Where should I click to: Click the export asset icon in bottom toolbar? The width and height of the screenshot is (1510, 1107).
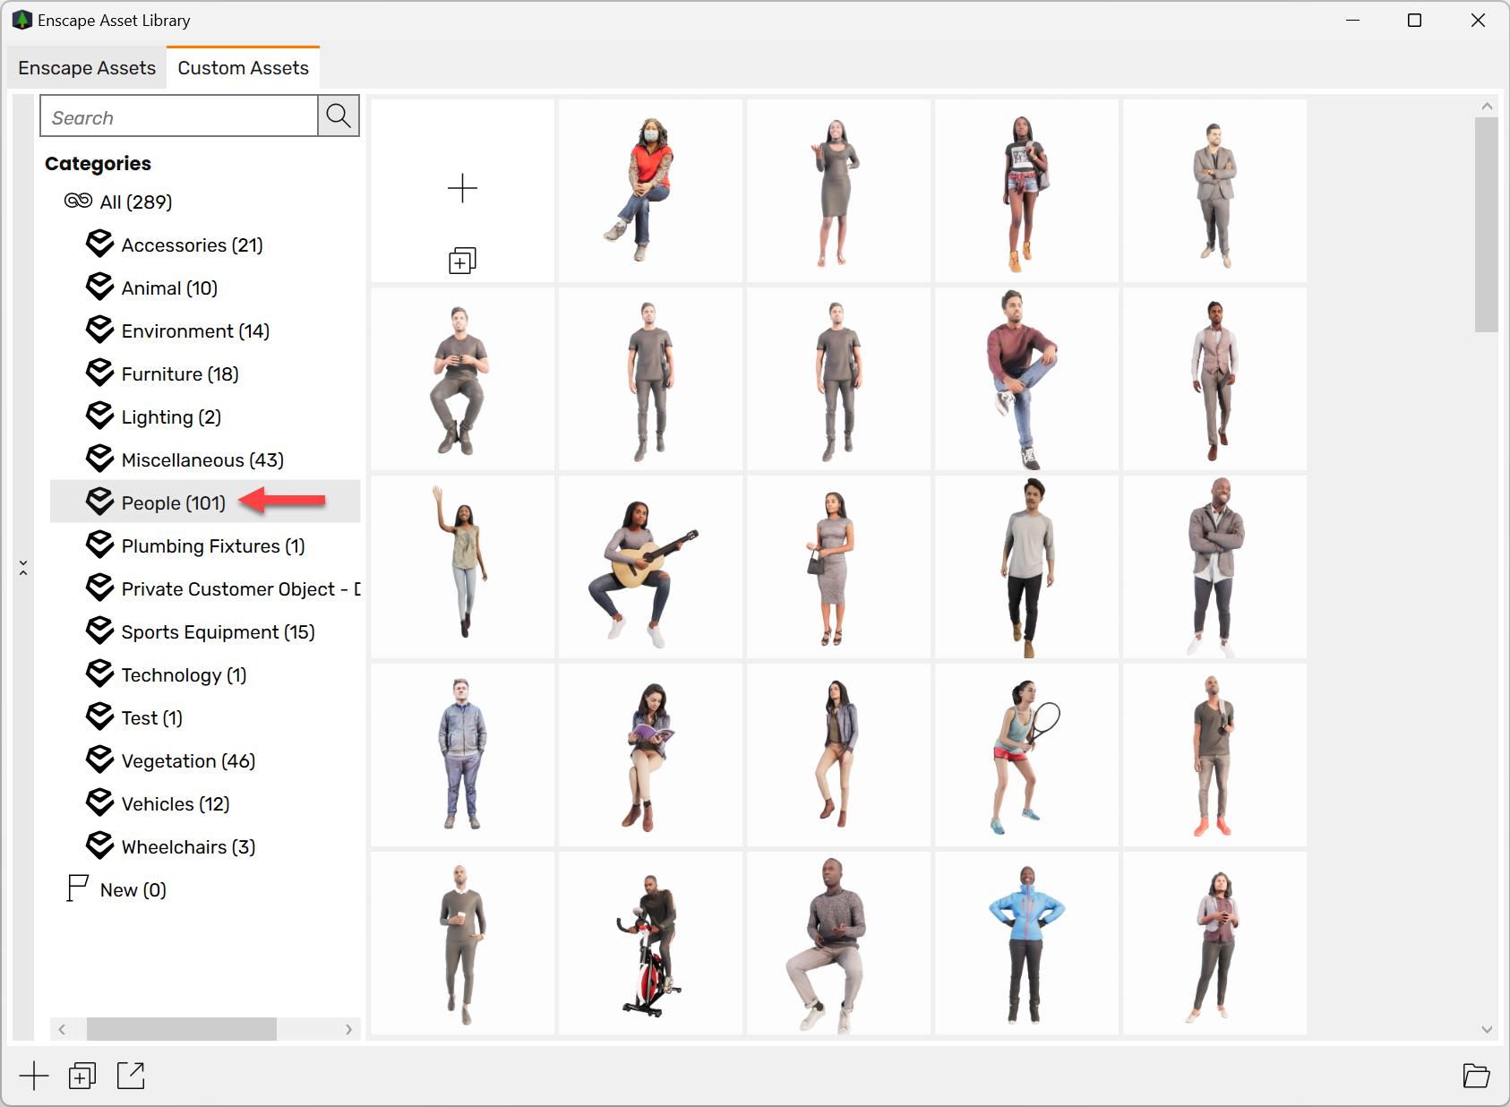[x=130, y=1076]
